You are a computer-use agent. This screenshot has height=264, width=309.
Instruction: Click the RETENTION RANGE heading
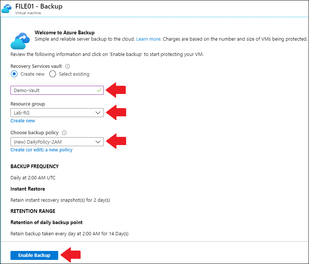coord(33,211)
